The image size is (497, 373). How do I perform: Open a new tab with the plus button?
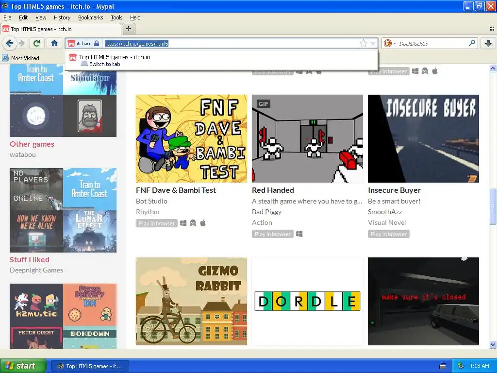click(x=128, y=29)
